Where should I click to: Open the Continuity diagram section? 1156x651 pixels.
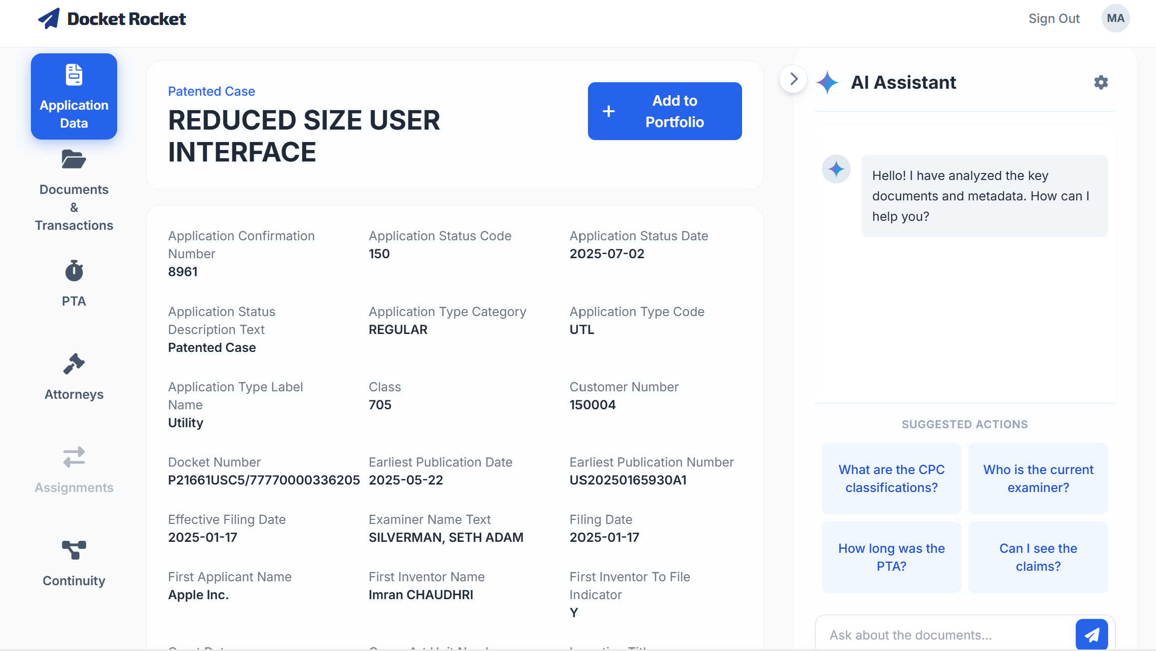74,550
